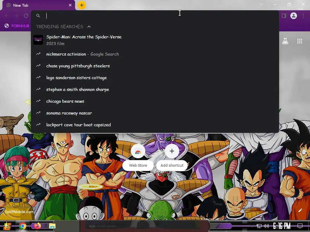The width and height of the screenshot is (310, 232).
Task: Open the Web Store shortcut
Action: (x=138, y=157)
